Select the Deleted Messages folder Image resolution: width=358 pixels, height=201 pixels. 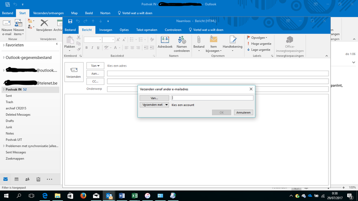coord(18,115)
